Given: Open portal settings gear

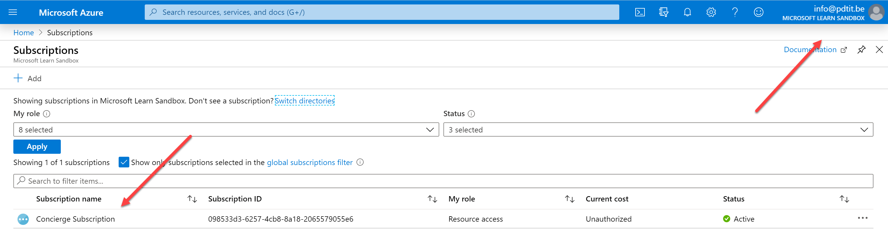Looking at the screenshot, I should [711, 12].
